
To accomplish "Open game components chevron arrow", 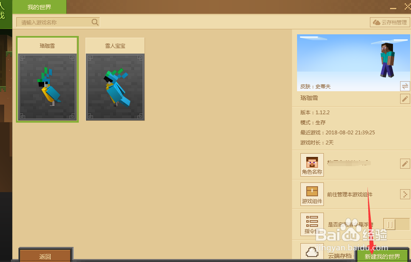I will (x=405, y=194).
